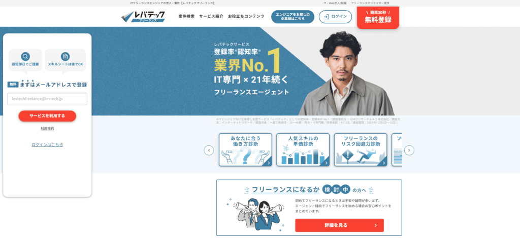Click the next carousel arrow
This screenshot has width=520, height=238.
coord(409,150)
